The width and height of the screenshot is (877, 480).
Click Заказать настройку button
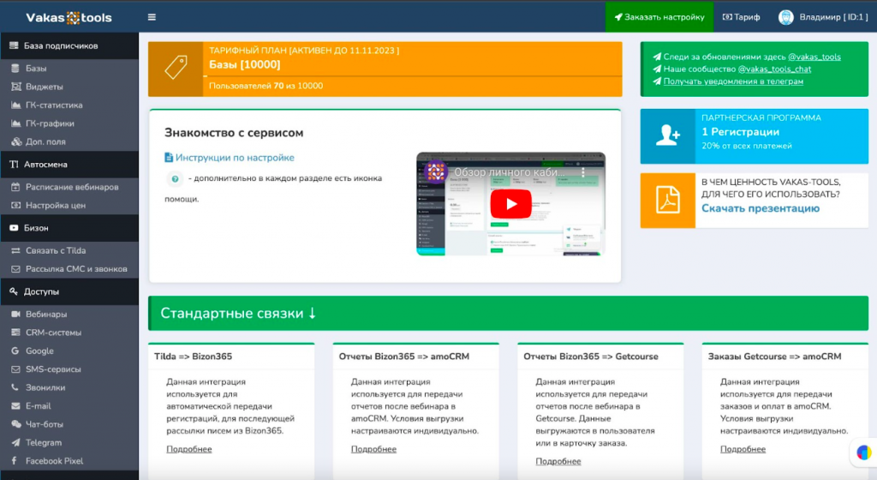coord(659,17)
